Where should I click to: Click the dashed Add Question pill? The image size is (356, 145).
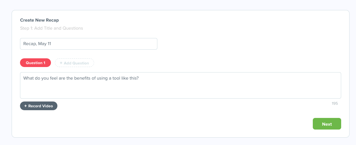(74, 63)
